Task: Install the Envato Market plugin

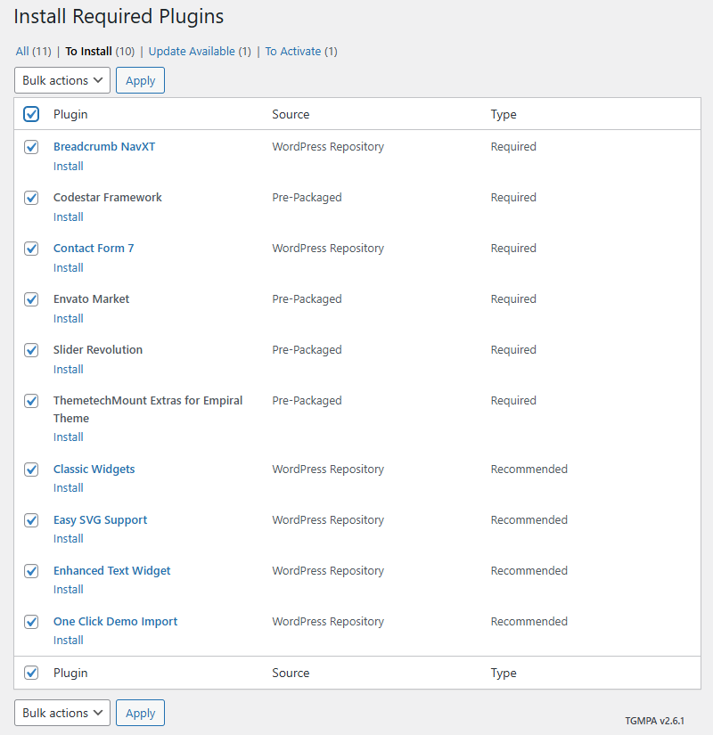Action: [x=69, y=318]
